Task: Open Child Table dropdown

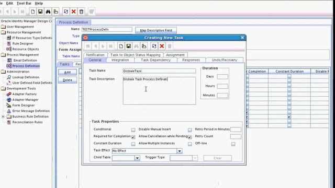Action: pyautogui.click(x=137, y=158)
